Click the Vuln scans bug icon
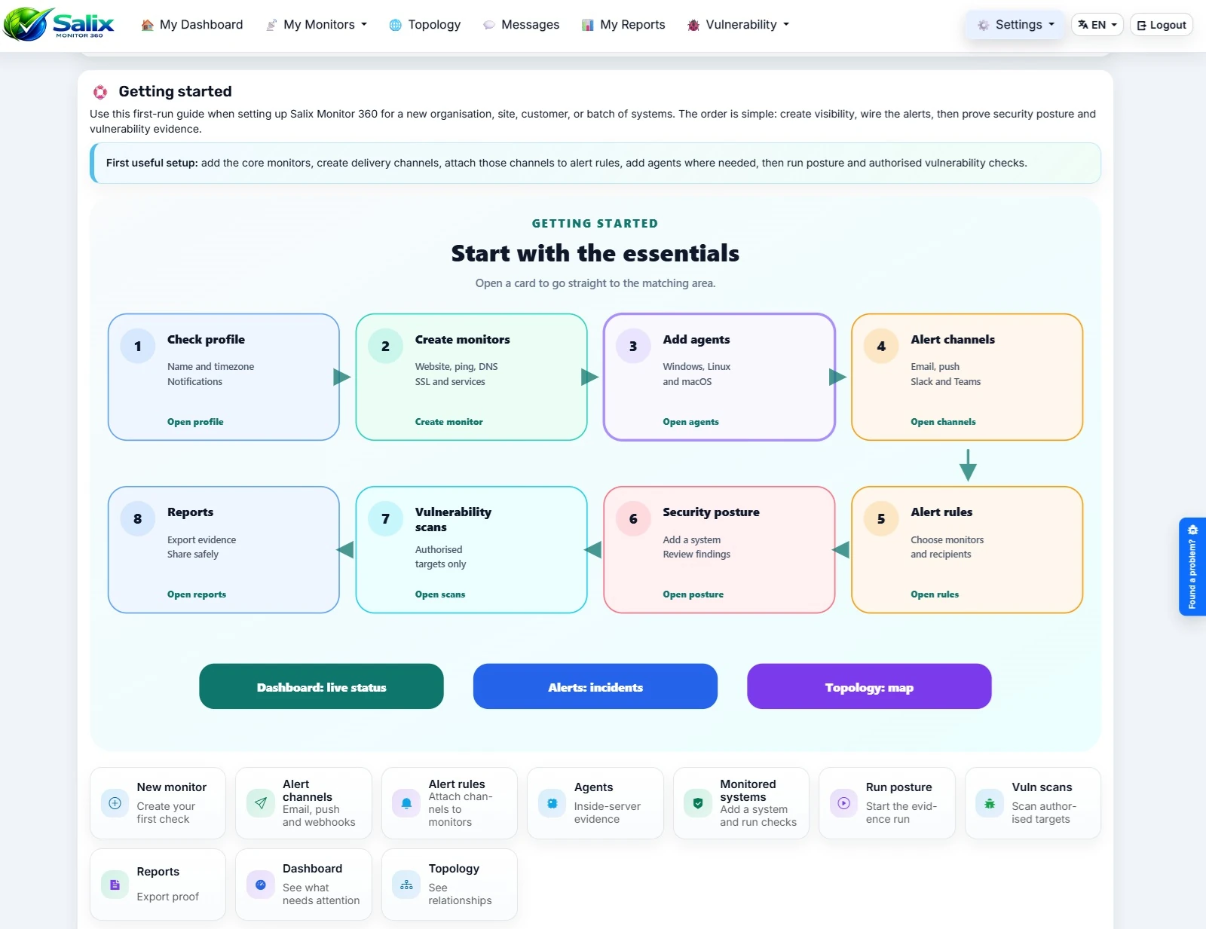Viewport: 1206px width, 929px height. coord(990,803)
